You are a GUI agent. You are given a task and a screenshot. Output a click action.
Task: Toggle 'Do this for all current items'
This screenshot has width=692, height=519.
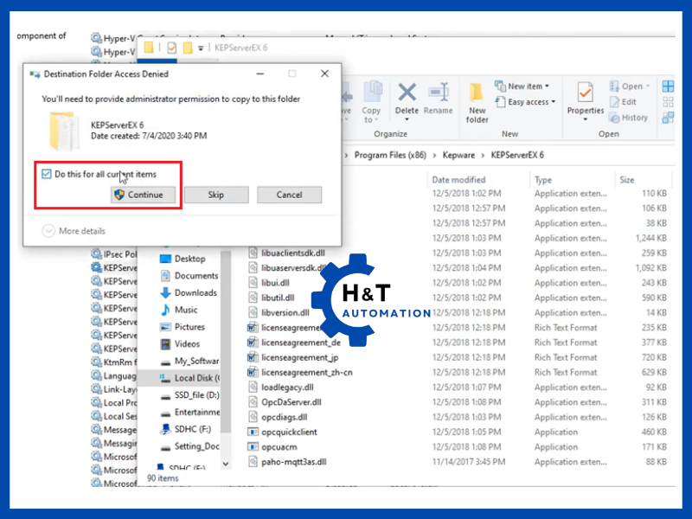pos(47,174)
